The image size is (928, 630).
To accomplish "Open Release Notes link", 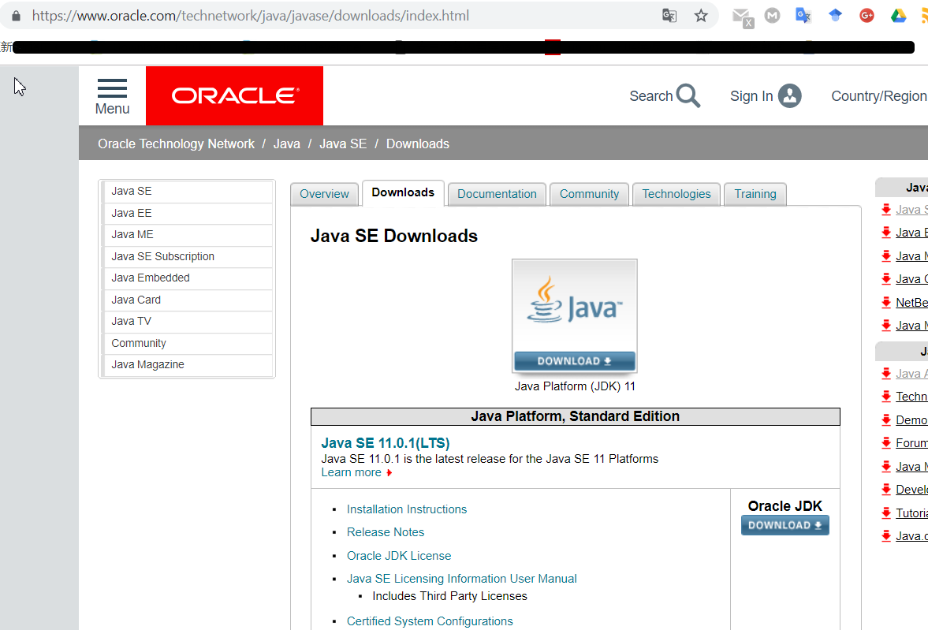I will [x=386, y=532].
